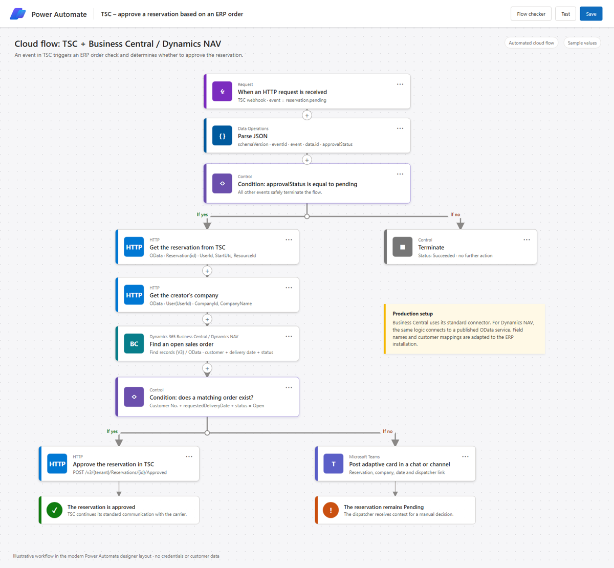Select 'Condition: does a matching order exist?' title

(x=201, y=398)
